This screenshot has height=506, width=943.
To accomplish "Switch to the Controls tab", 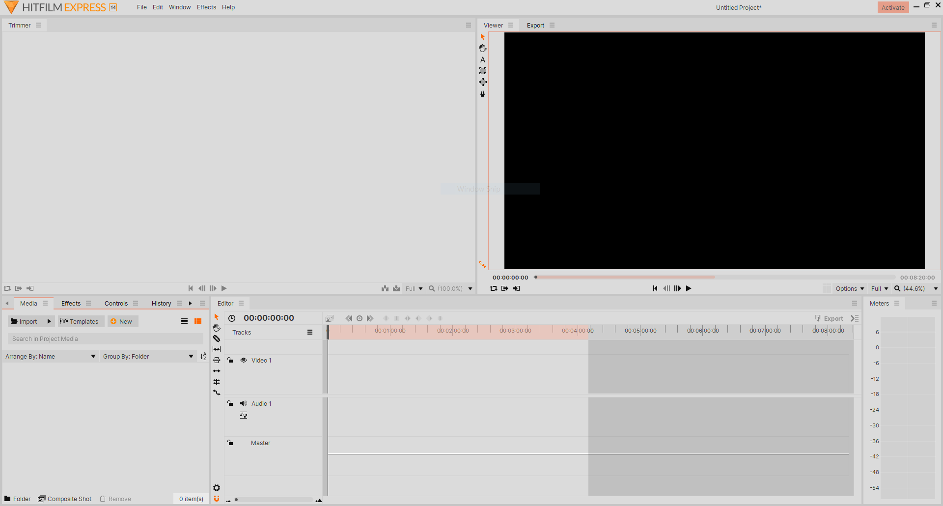I will pos(116,303).
